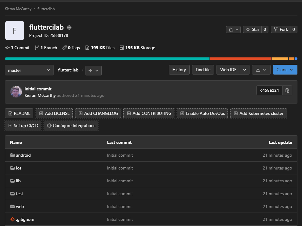302x226 pixels.
Task: Click the red-orange language bar segment
Action: click(241, 59)
